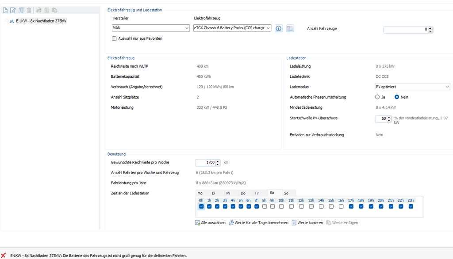Click the '400 km' Reichweite value

[x=202, y=66]
